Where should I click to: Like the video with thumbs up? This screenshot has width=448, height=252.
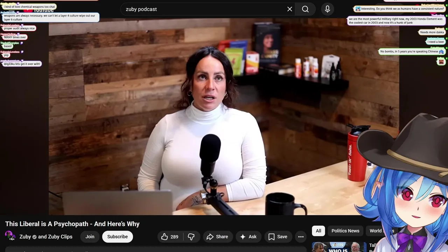coord(170,237)
